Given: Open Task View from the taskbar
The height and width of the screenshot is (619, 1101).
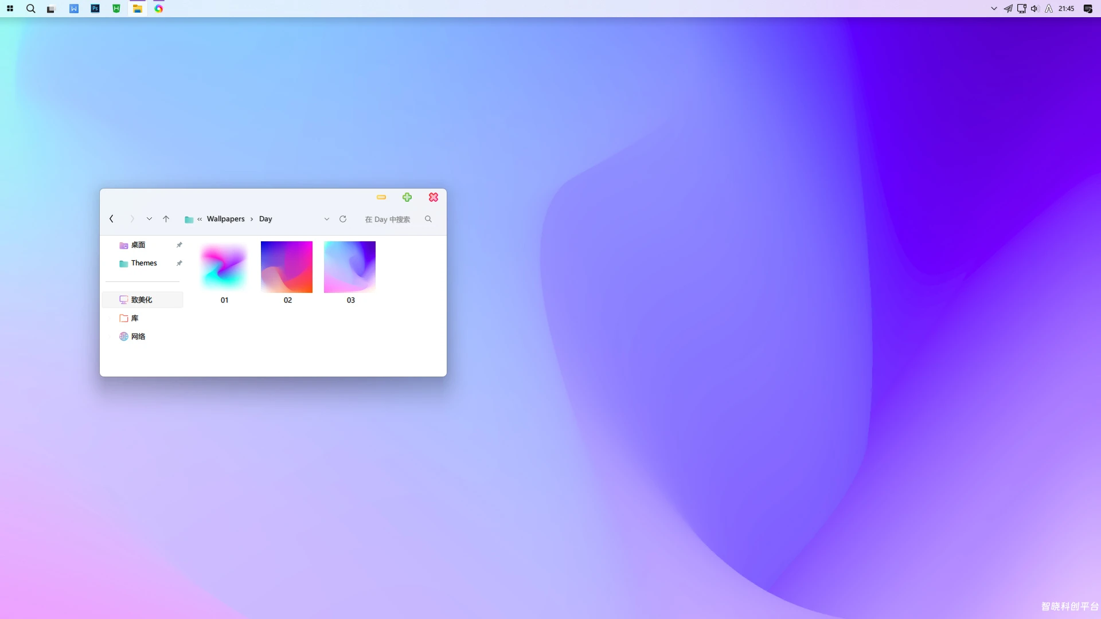Looking at the screenshot, I should coord(51,9).
